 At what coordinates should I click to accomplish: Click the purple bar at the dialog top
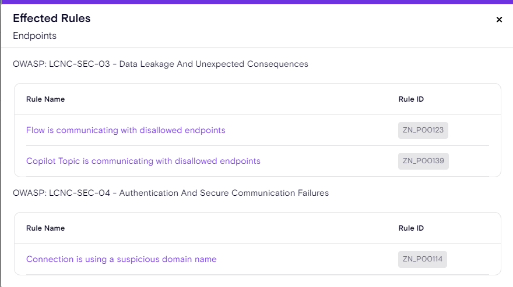tap(256, 2)
